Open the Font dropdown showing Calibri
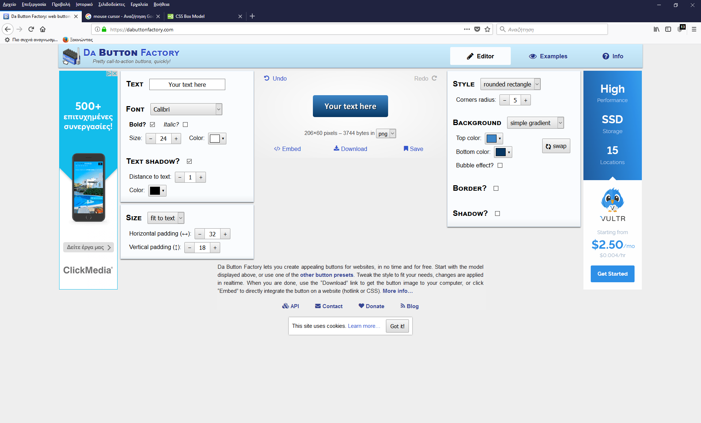The image size is (701, 423). coord(186,109)
